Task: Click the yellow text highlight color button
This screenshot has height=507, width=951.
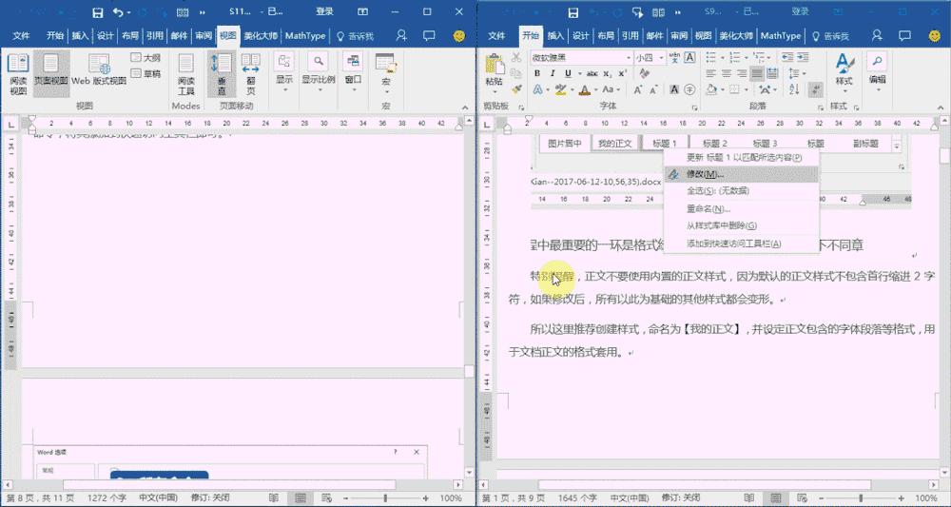Action: (560, 89)
